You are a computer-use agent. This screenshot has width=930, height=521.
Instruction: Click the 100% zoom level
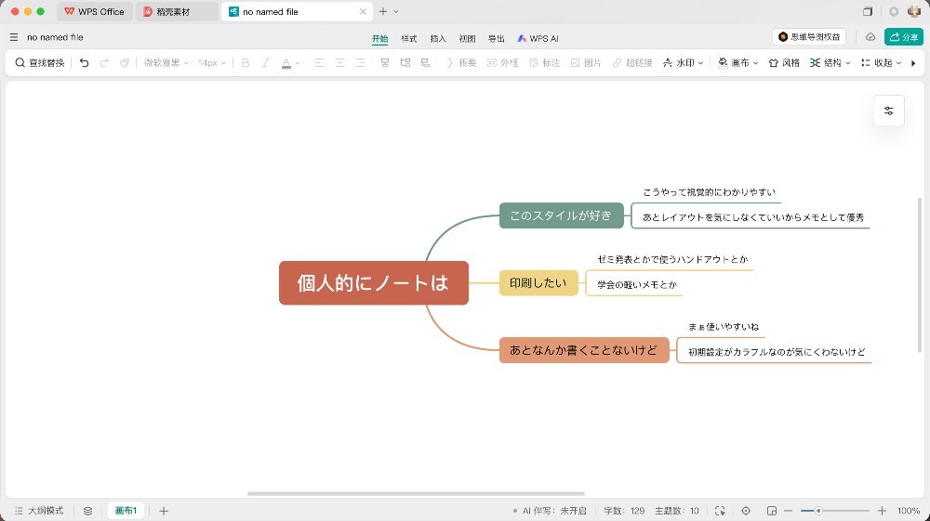pos(908,511)
